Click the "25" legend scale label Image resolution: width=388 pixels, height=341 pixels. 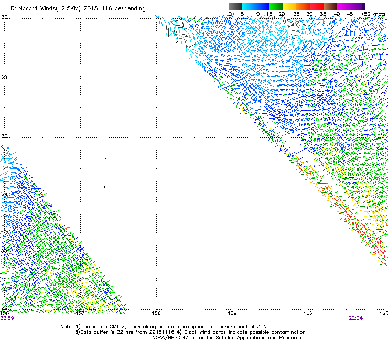pyautogui.click(x=296, y=14)
